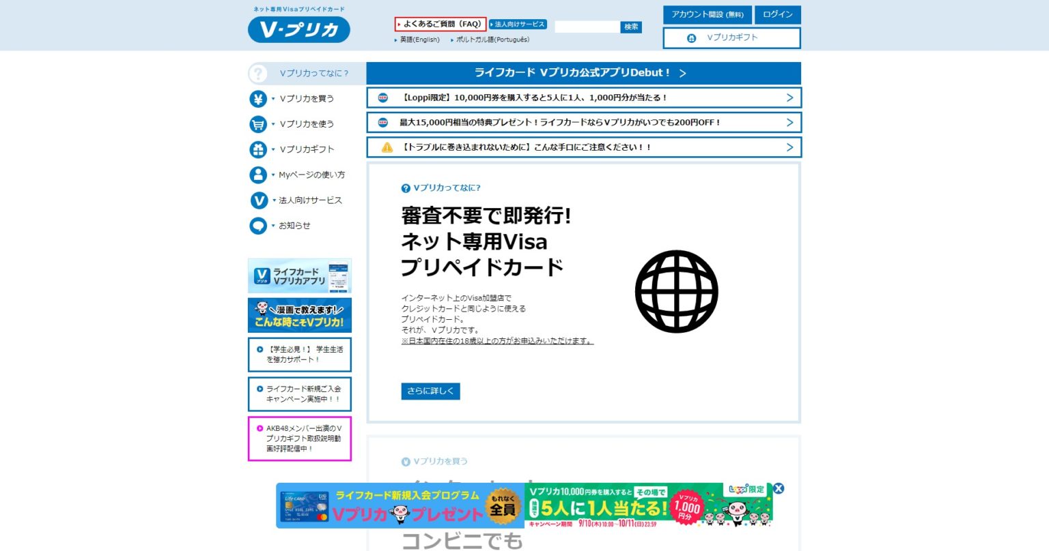1049x551 pixels.
Task: Click the shopping cart icon for Vプリカを使う
Action: pos(258,124)
